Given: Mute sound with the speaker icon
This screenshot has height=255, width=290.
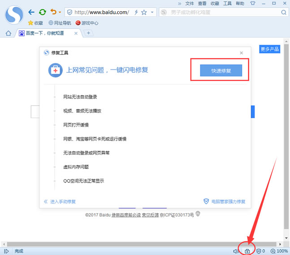Looking at the screenshot, I should 236,251.
